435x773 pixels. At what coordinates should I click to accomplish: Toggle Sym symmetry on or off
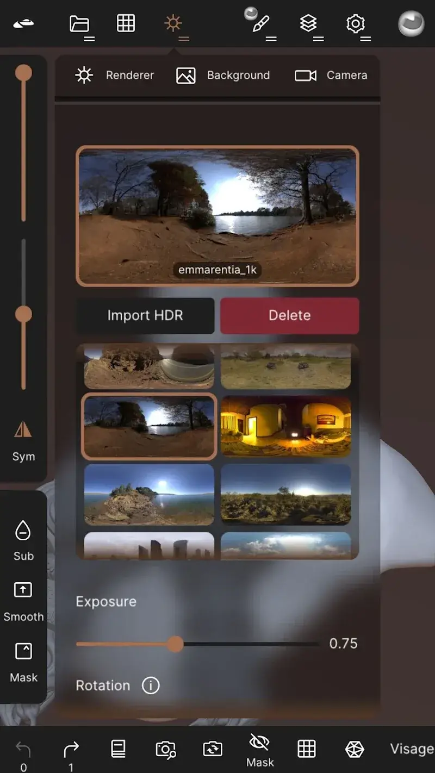click(x=23, y=440)
